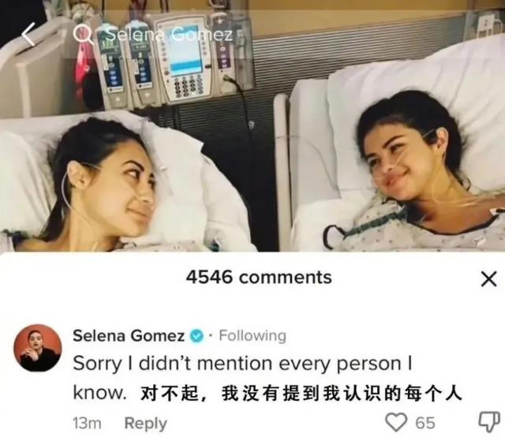Image resolution: width=505 pixels, height=441 pixels.
Task: Click the 13m timestamp under the comment
Action: 88,424
